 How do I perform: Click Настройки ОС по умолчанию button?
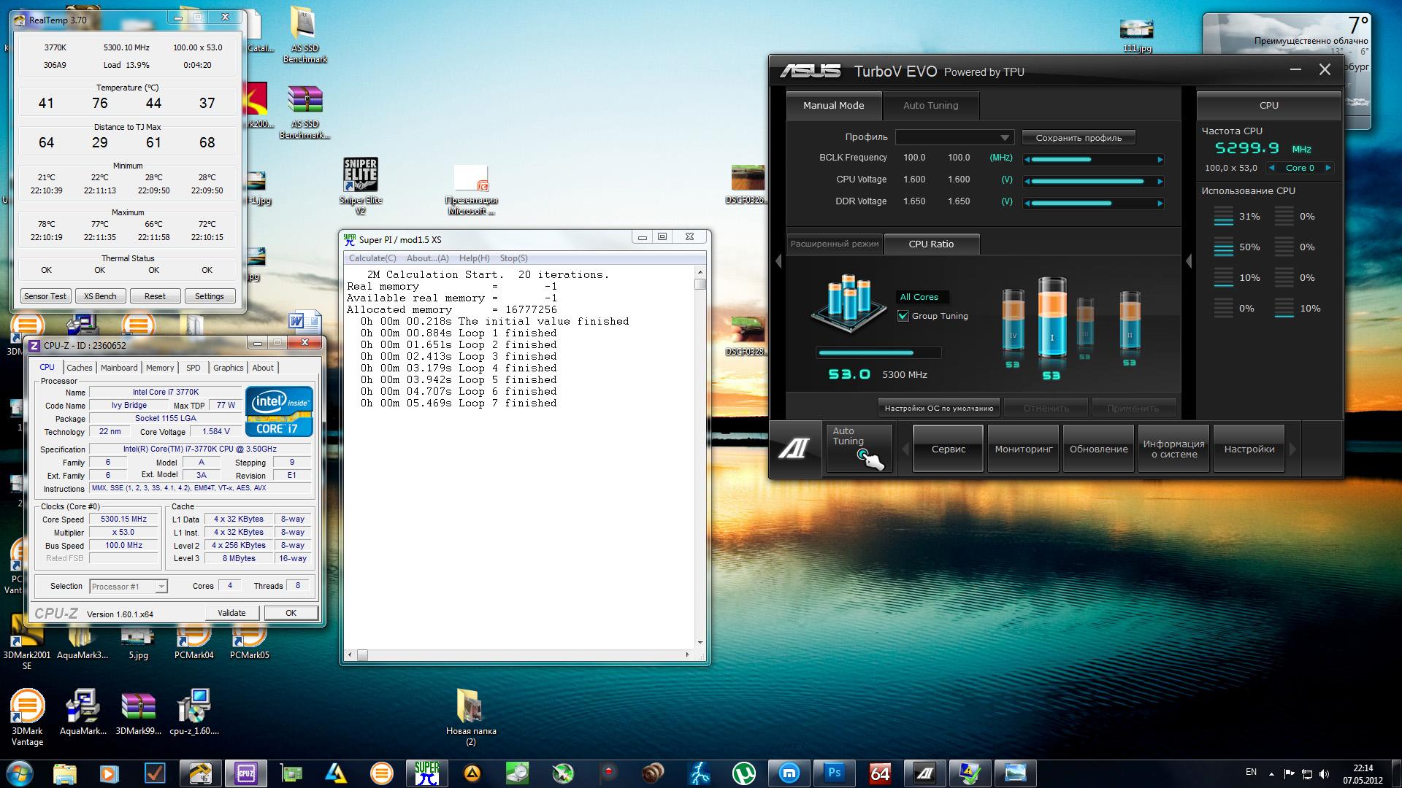[x=938, y=408]
